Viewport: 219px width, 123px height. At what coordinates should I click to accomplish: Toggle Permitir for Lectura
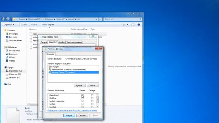click(82, 104)
